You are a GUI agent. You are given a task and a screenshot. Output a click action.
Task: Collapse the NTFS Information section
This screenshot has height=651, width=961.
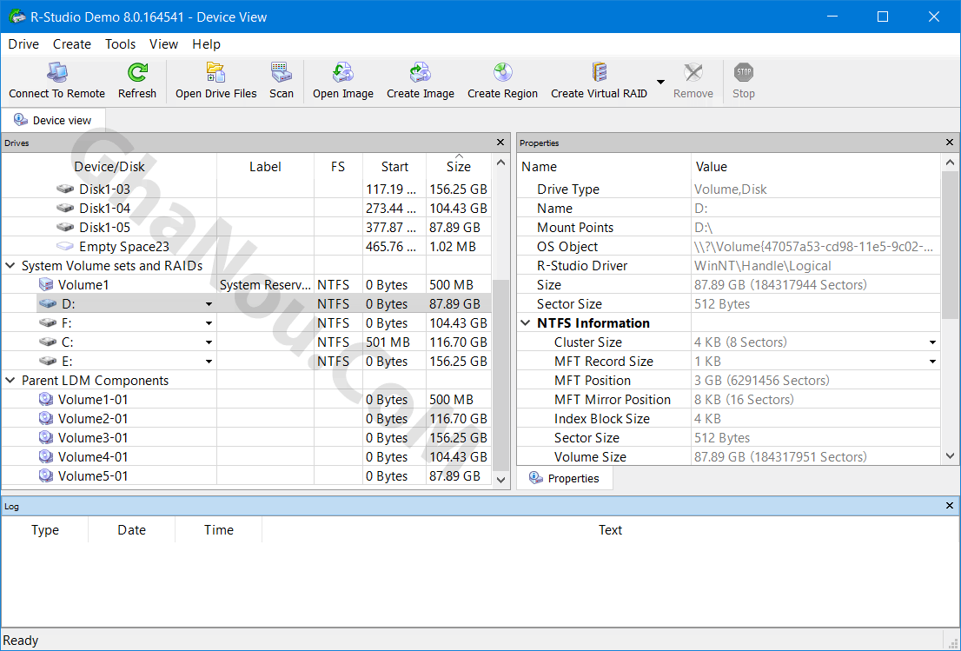pos(526,323)
